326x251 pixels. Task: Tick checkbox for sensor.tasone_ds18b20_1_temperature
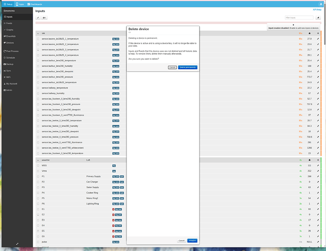[38, 39]
